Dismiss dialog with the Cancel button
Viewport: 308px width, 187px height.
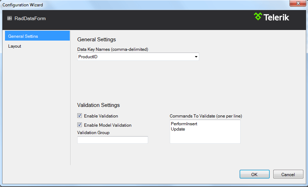click(x=288, y=174)
